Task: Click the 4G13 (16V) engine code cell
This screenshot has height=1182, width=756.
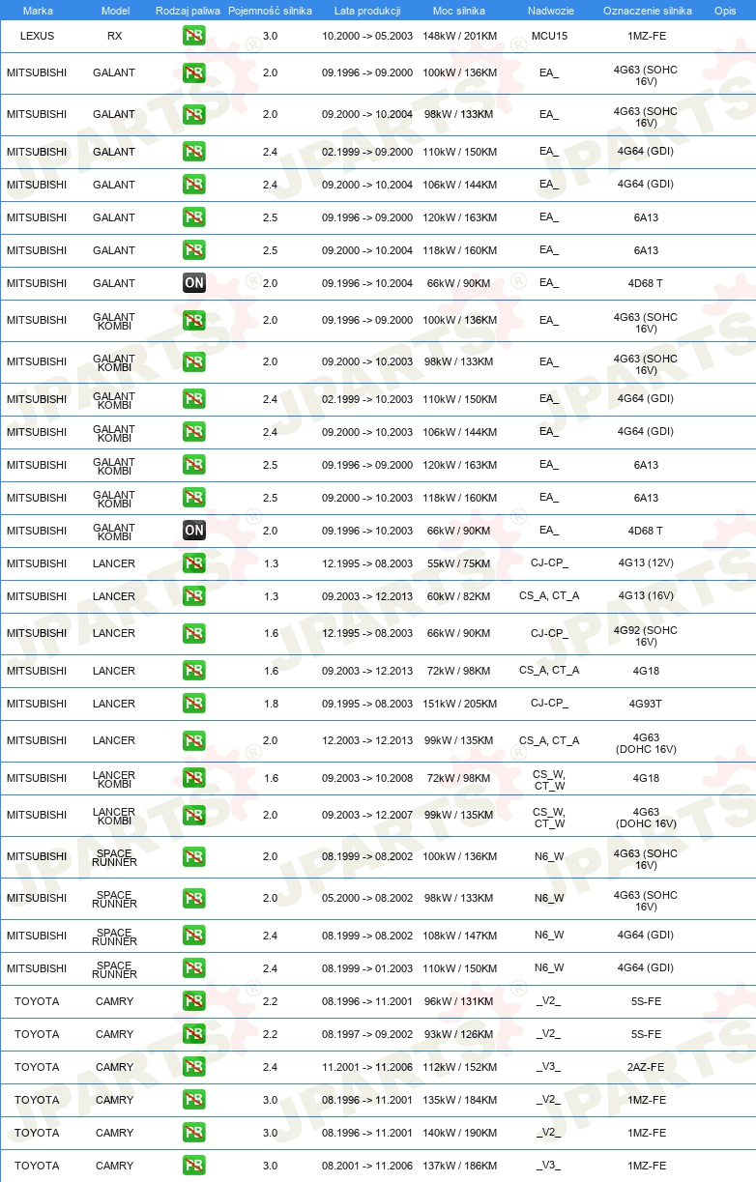Action: pyautogui.click(x=646, y=596)
